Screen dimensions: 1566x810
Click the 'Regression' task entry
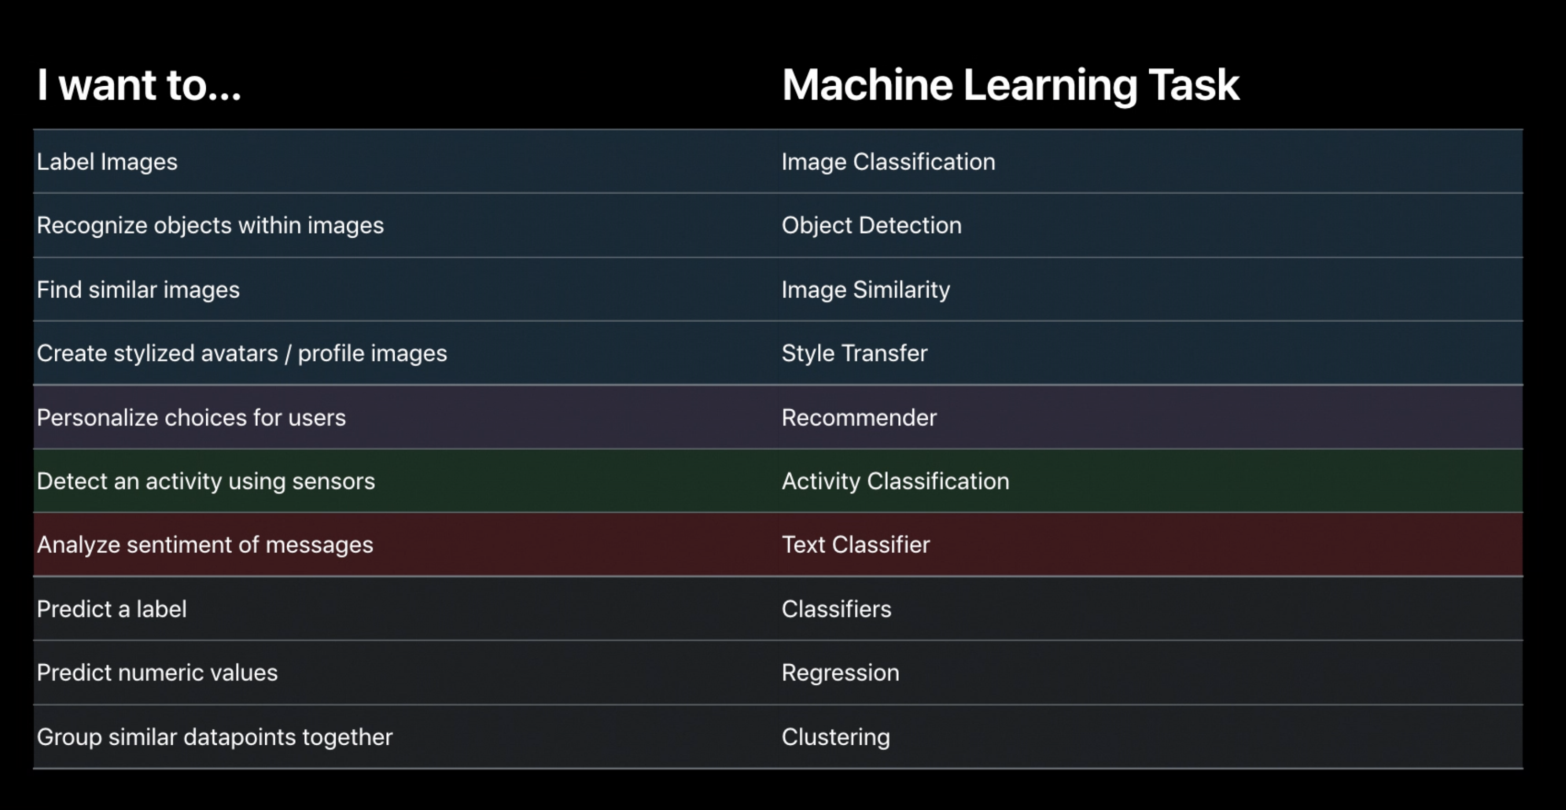pos(840,673)
